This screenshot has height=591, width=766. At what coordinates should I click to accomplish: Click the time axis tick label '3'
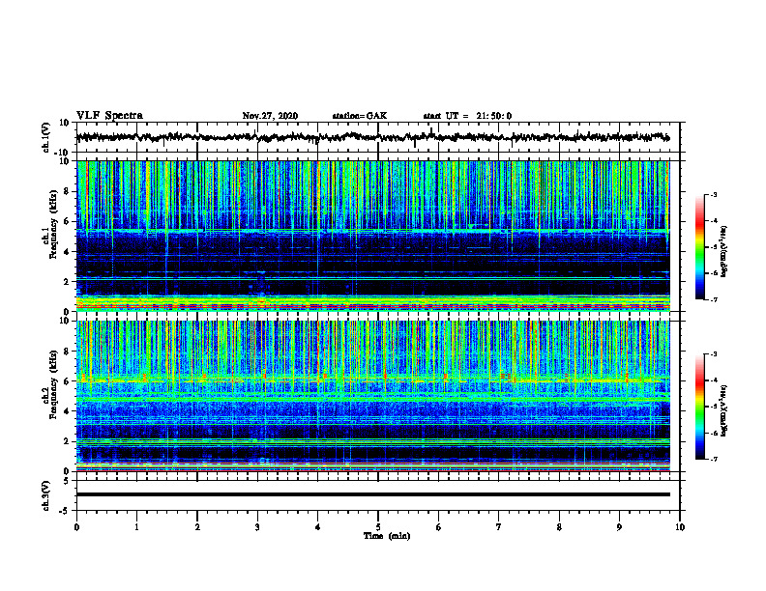coord(257,527)
